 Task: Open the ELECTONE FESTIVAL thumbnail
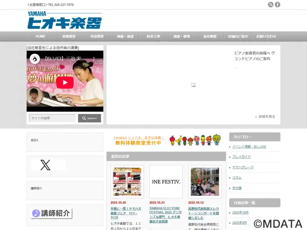[x=166, y=182]
